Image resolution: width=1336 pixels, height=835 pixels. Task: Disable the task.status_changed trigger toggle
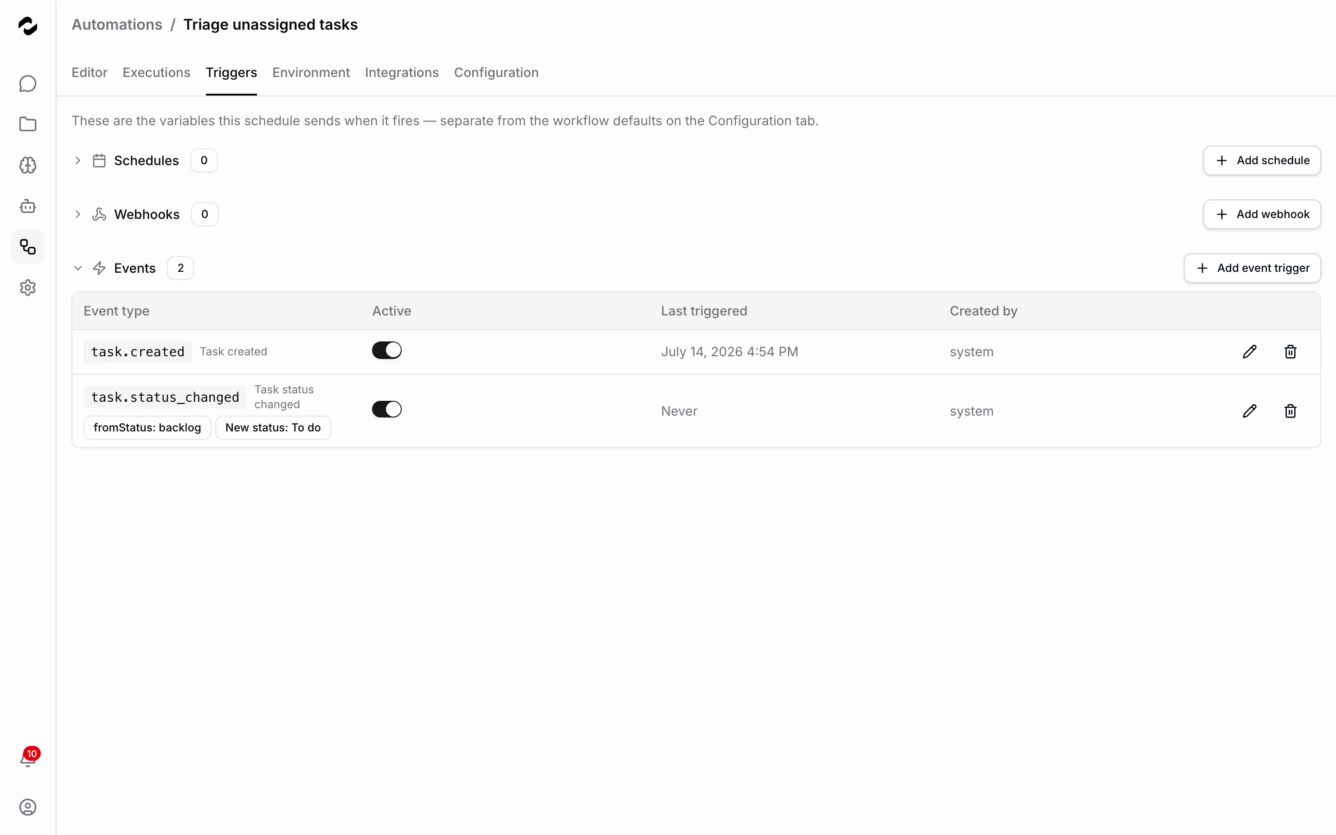(x=386, y=409)
